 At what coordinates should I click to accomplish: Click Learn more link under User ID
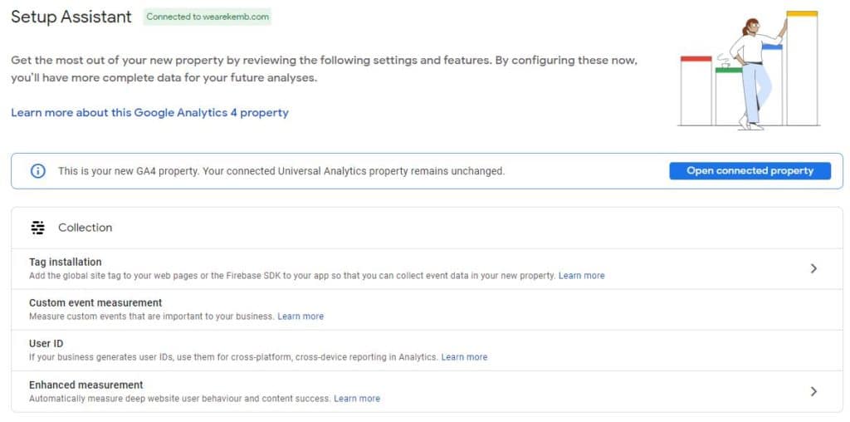click(x=464, y=357)
